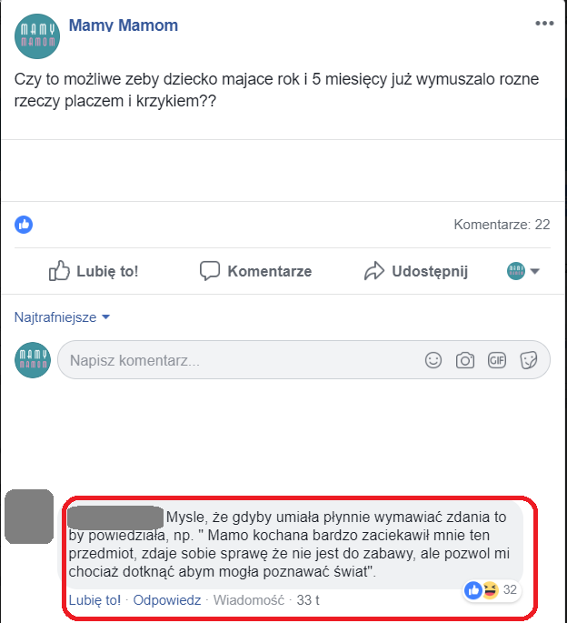Click the blue like reaction icon under post
The image size is (567, 623).
click(24, 225)
